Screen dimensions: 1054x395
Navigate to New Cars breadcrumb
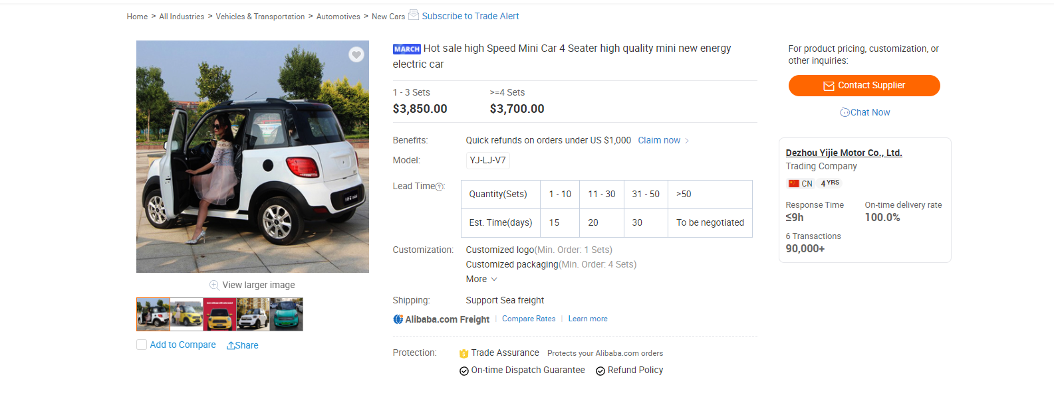(388, 17)
